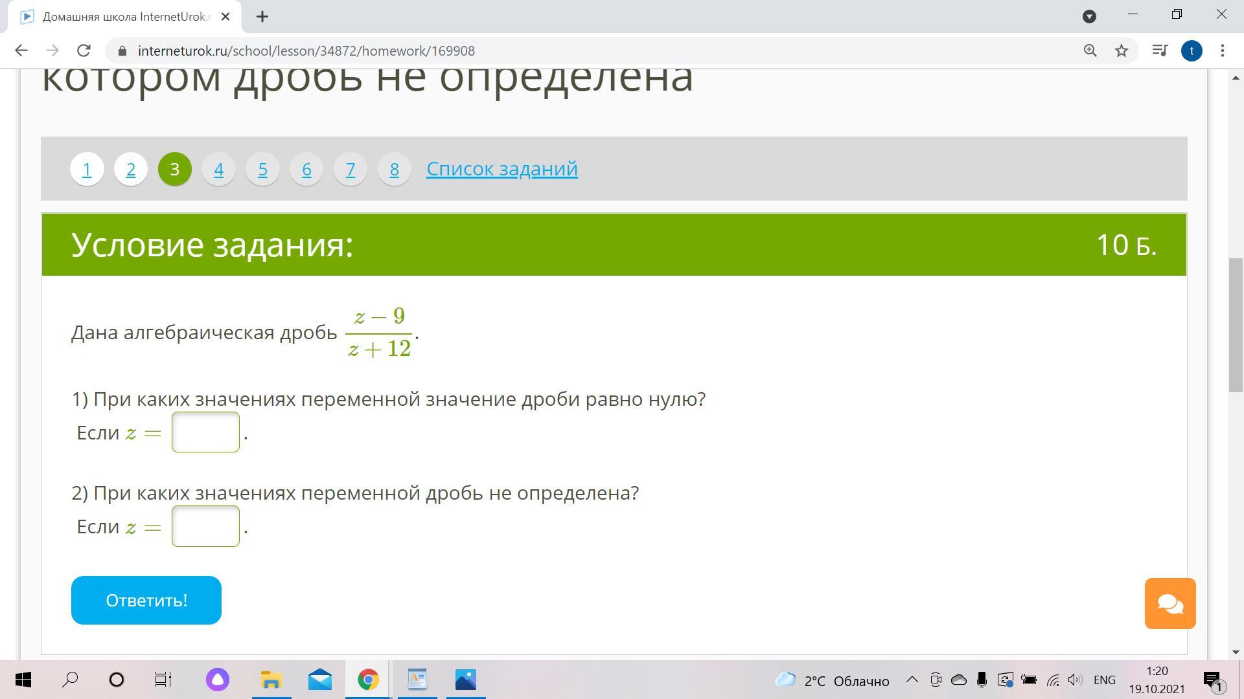
Task: Click the first z answer field
Action: [205, 432]
